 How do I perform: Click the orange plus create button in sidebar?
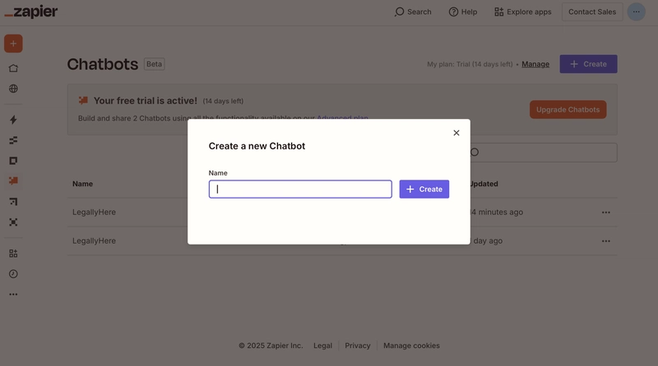pyautogui.click(x=13, y=43)
